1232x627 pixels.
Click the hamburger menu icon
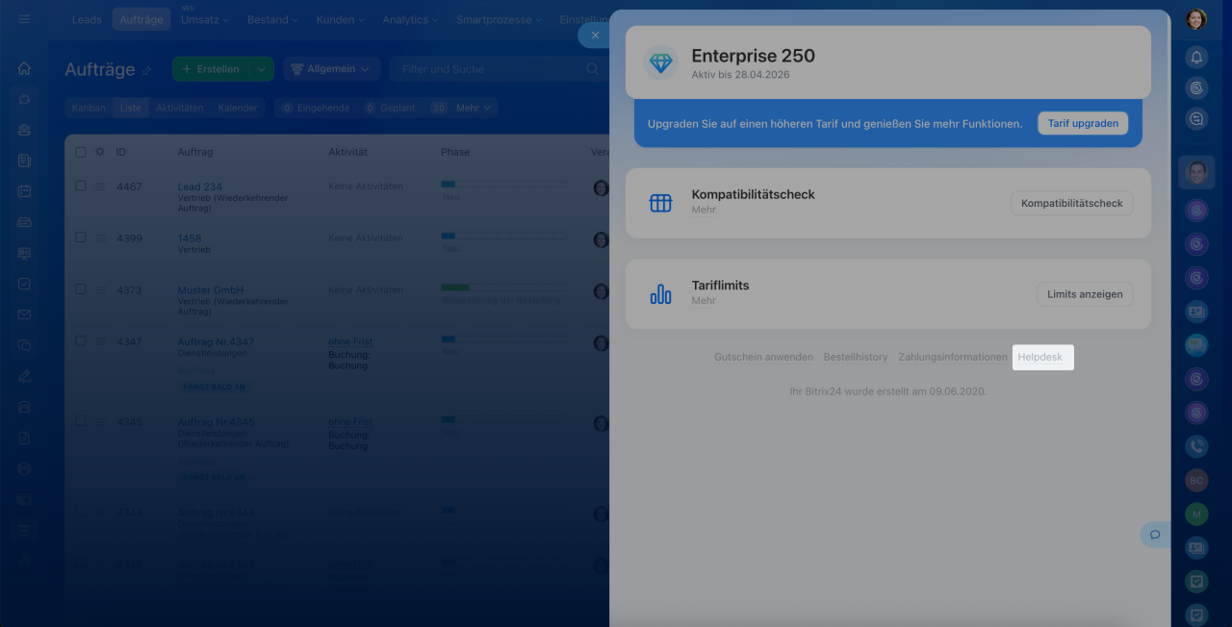click(24, 19)
